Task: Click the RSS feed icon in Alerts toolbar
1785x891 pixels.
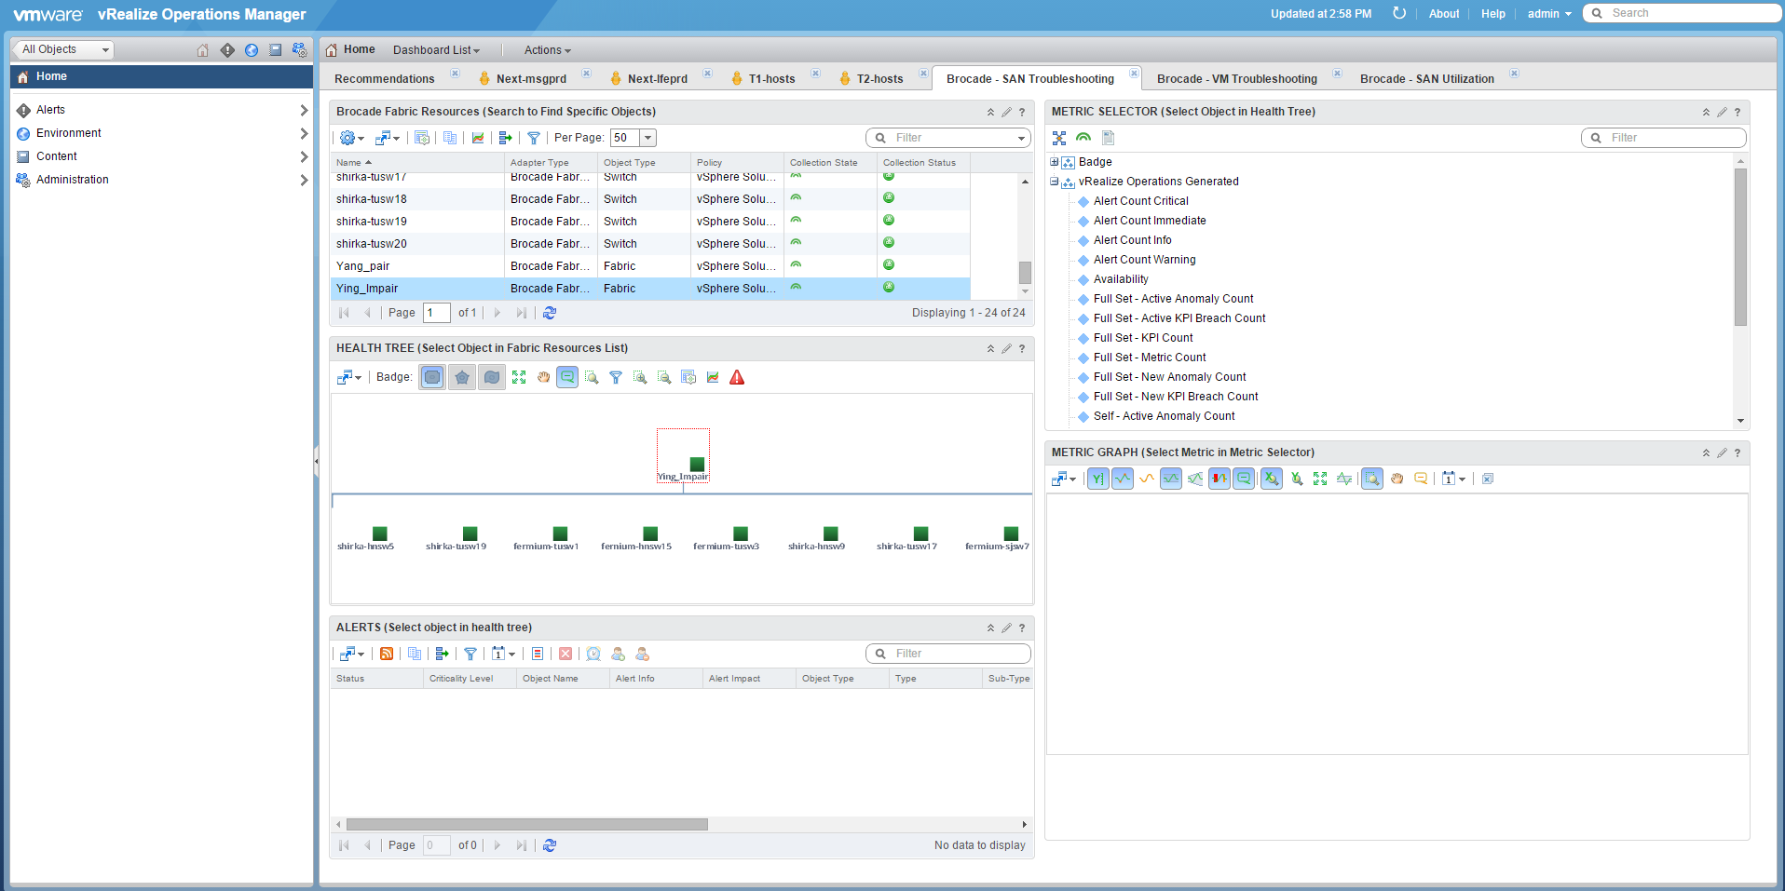Action: coord(387,654)
